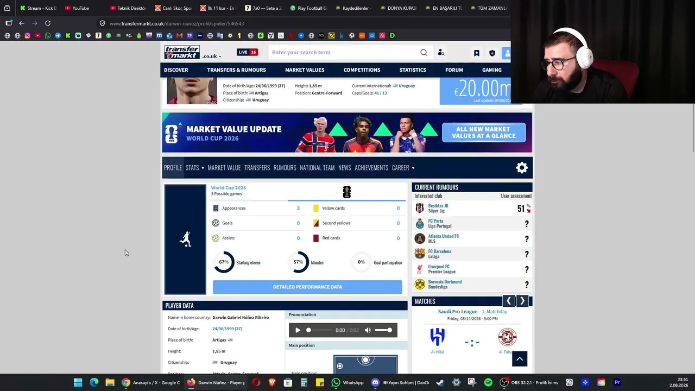Click the shield icon in the site header
This screenshot has height=391, width=695.
coord(492,53)
